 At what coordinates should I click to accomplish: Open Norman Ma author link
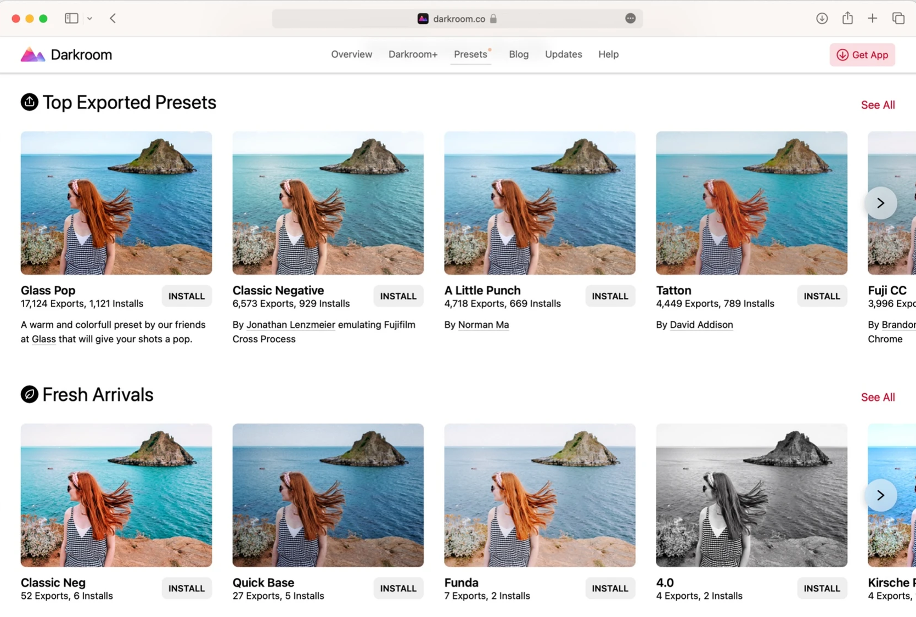pos(484,325)
